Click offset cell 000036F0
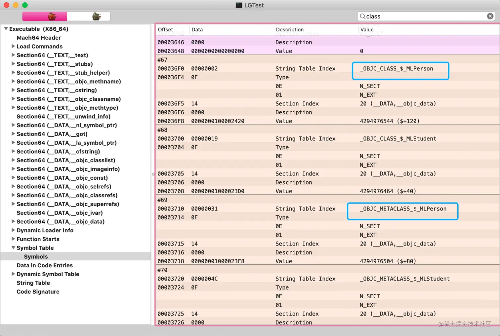 [x=171, y=68]
